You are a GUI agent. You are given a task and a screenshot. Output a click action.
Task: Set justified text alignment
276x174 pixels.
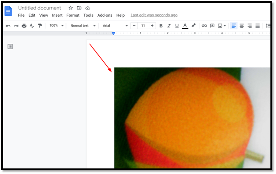tap(258, 26)
